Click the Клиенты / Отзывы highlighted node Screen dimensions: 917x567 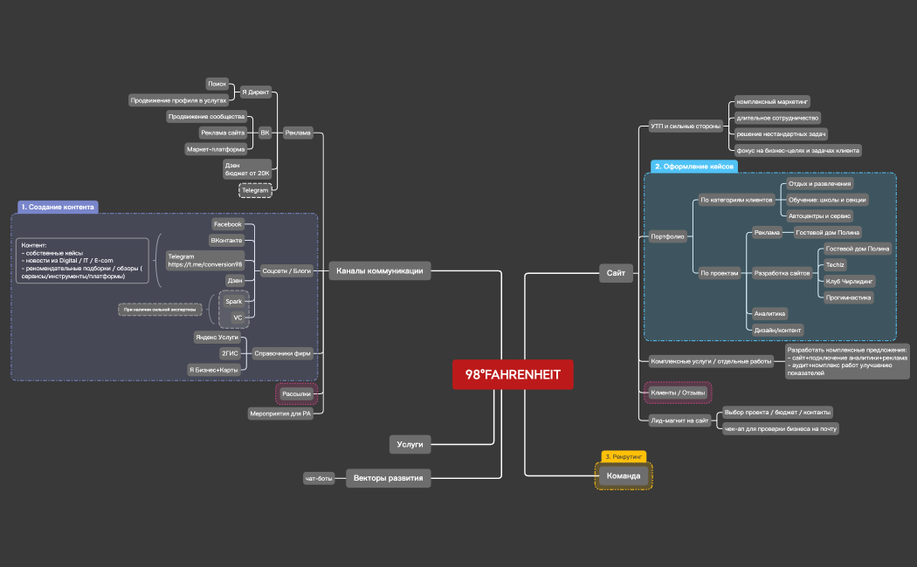[678, 393]
